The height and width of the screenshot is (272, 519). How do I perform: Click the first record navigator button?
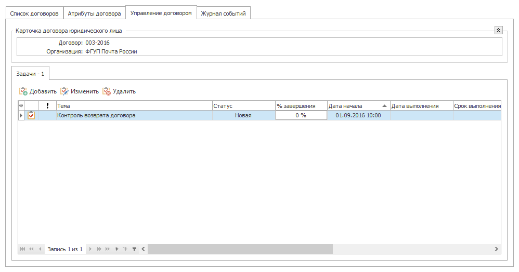coord(22,249)
